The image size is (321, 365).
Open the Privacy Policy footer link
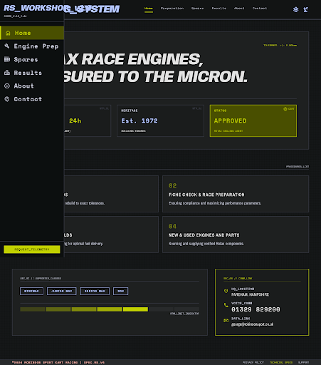click(253, 362)
